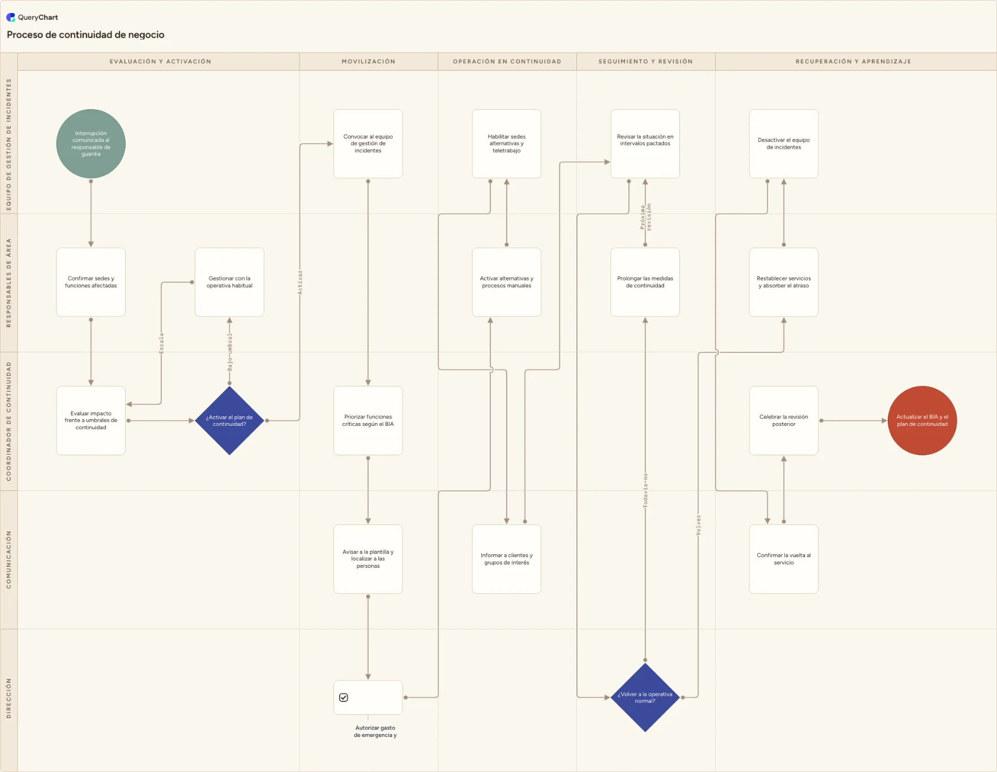
Task: Click the 'Seguimiento y revisión' column header
Action: [x=646, y=62]
